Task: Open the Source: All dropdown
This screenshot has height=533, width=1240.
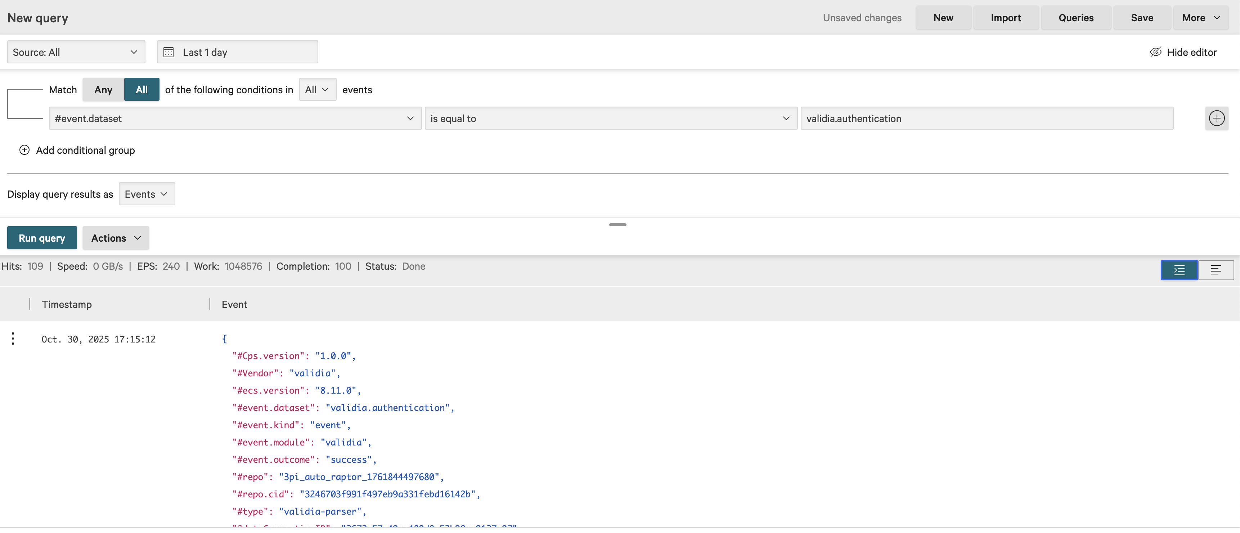Action: [76, 52]
